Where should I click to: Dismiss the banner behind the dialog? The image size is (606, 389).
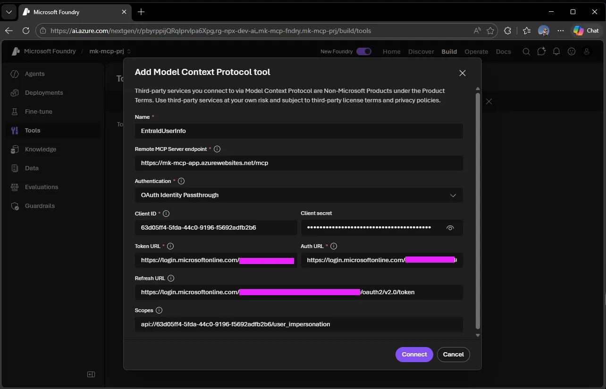489,101
